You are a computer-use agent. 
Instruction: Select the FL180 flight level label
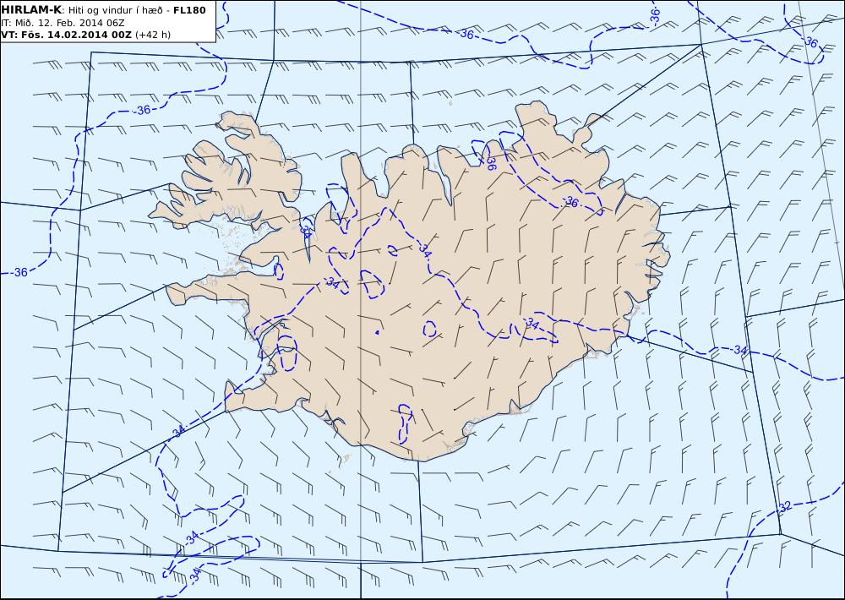point(189,10)
